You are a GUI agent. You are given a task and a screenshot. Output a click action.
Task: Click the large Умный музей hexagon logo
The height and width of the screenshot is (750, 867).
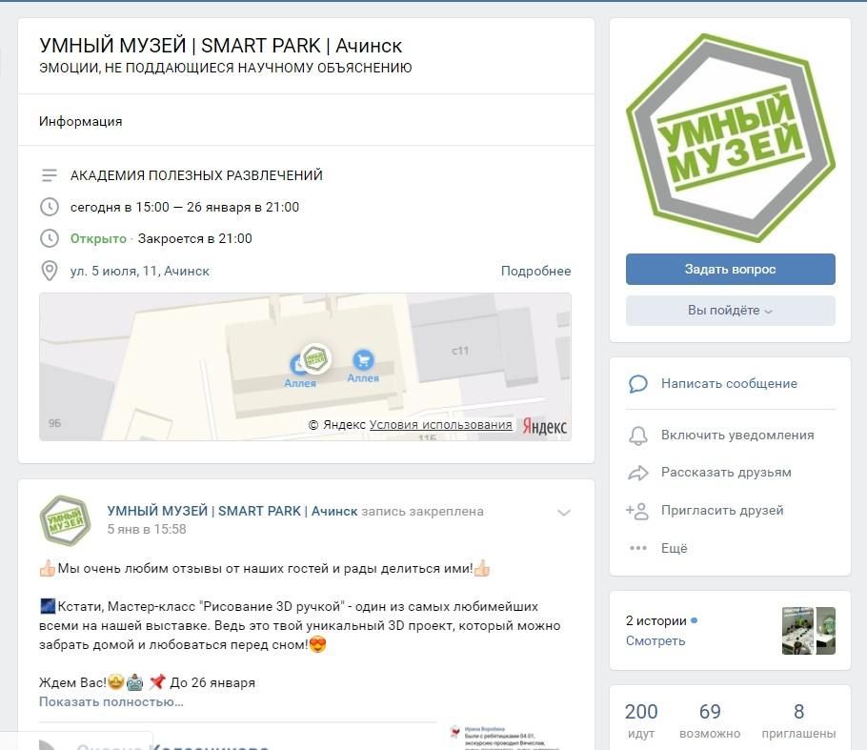[x=730, y=138]
